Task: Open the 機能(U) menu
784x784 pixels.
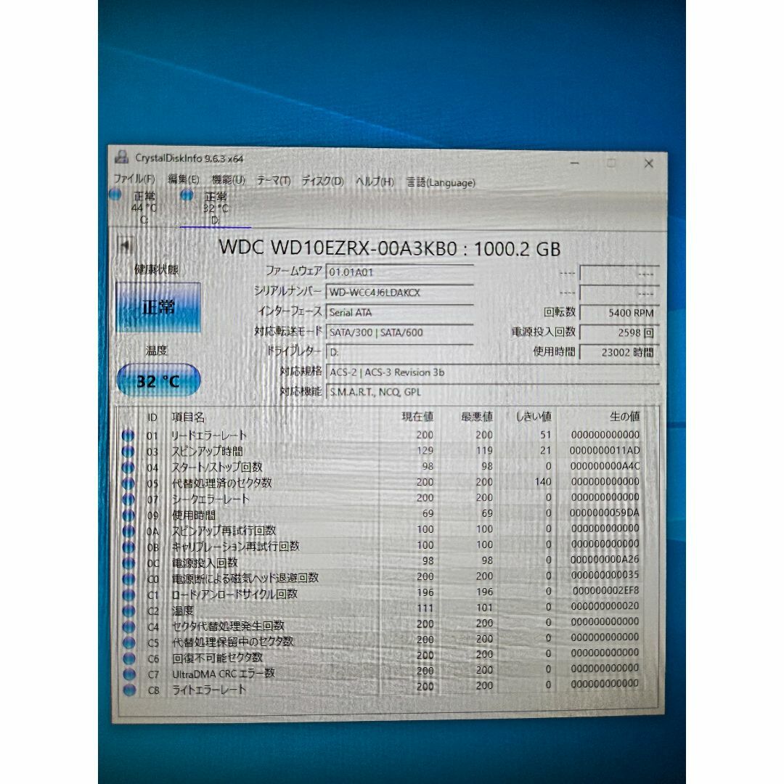Action: point(228,180)
